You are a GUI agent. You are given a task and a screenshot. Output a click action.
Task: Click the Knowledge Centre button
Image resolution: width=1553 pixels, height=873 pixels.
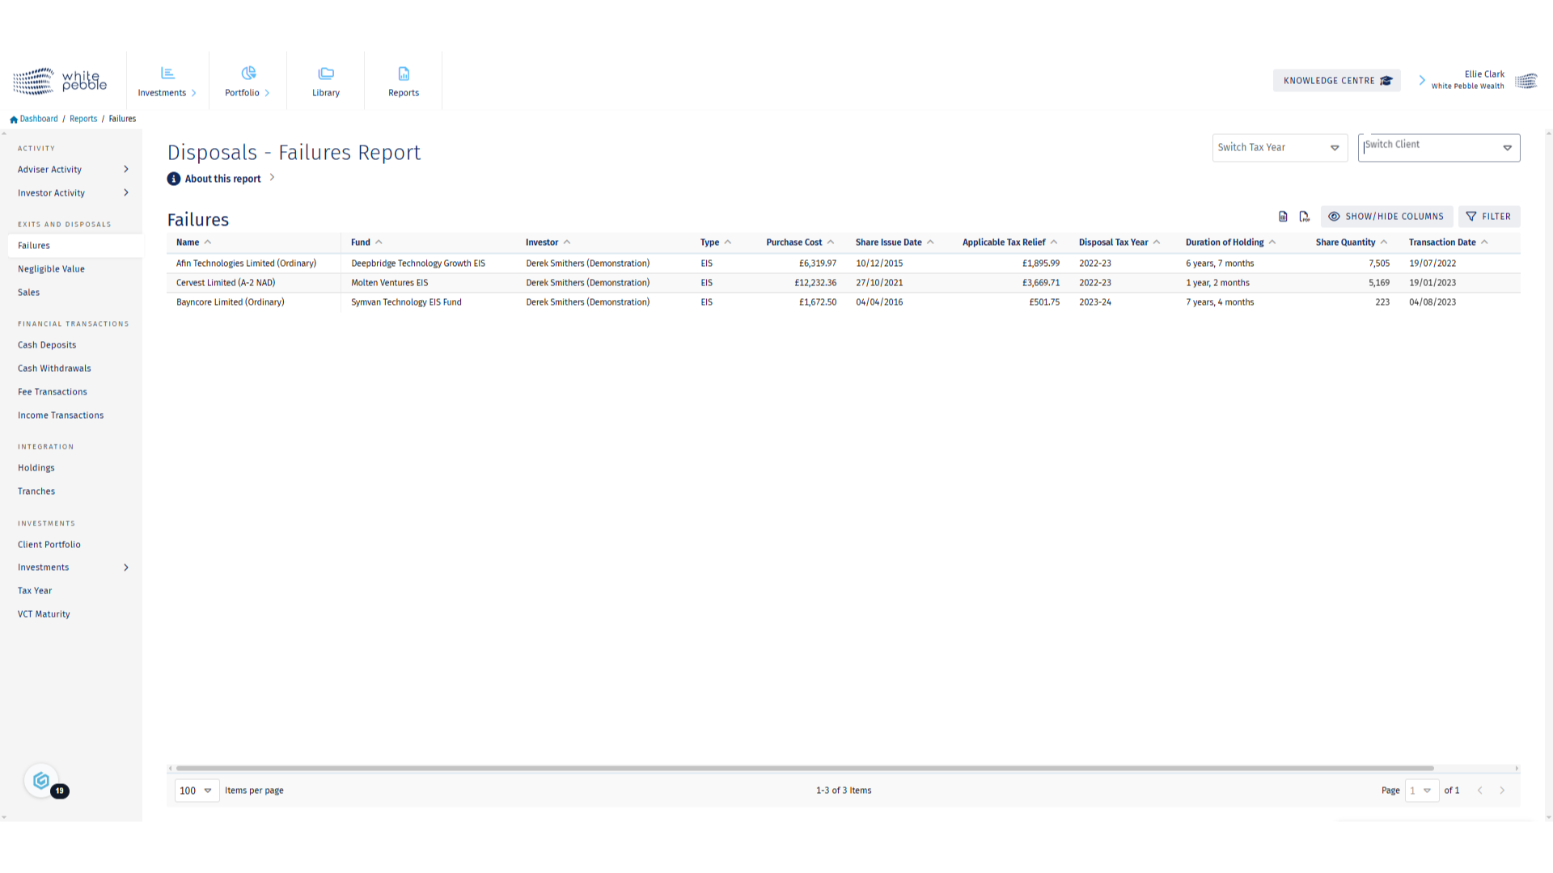[x=1336, y=81]
